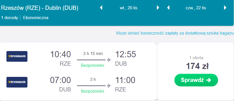Image resolution: width=234 pixels, height=101 pixels.
Task: Click outbound Bezpośredni direct flight label
Action: (93, 65)
